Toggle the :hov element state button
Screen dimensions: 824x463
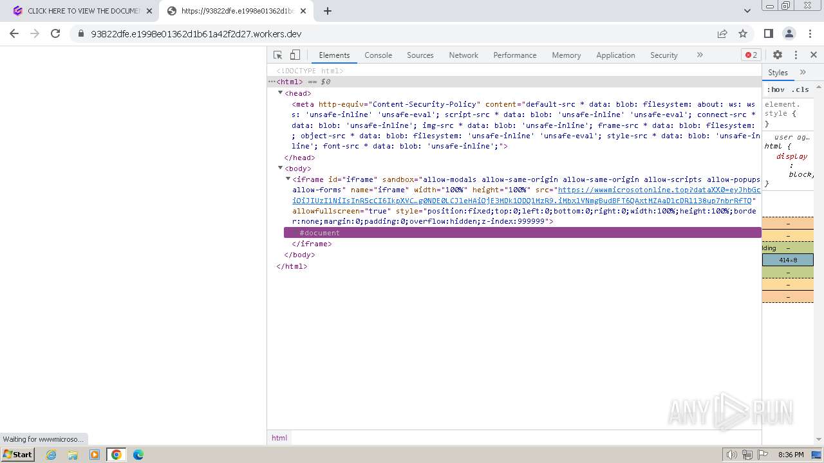(x=776, y=89)
